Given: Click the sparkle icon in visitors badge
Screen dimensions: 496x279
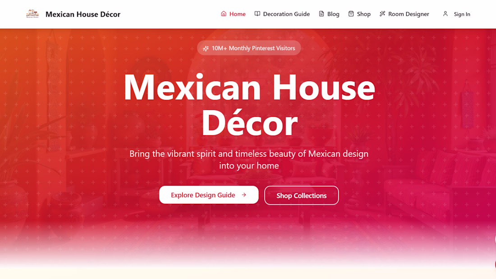Looking at the screenshot, I should point(206,48).
